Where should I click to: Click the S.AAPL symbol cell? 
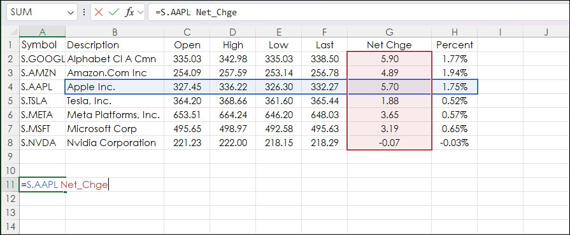click(43, 87)
